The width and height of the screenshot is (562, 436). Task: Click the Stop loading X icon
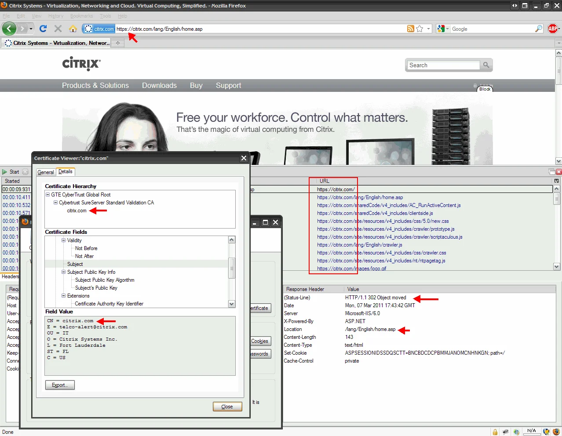[x=58, y=29]
